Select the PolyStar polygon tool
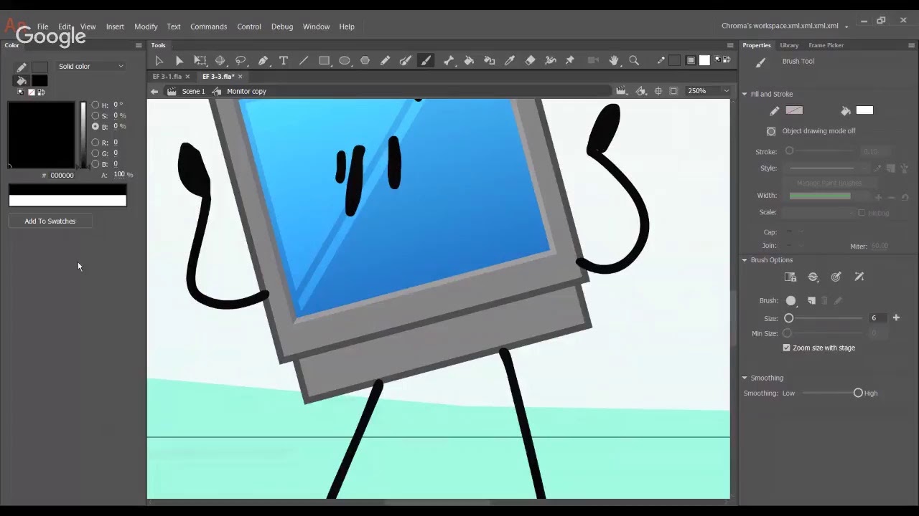 pos(365,61)
